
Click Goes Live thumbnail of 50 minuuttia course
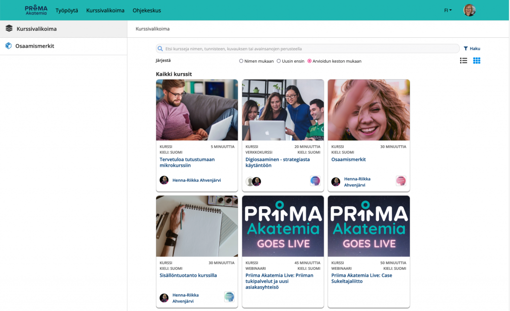(369, 226)
